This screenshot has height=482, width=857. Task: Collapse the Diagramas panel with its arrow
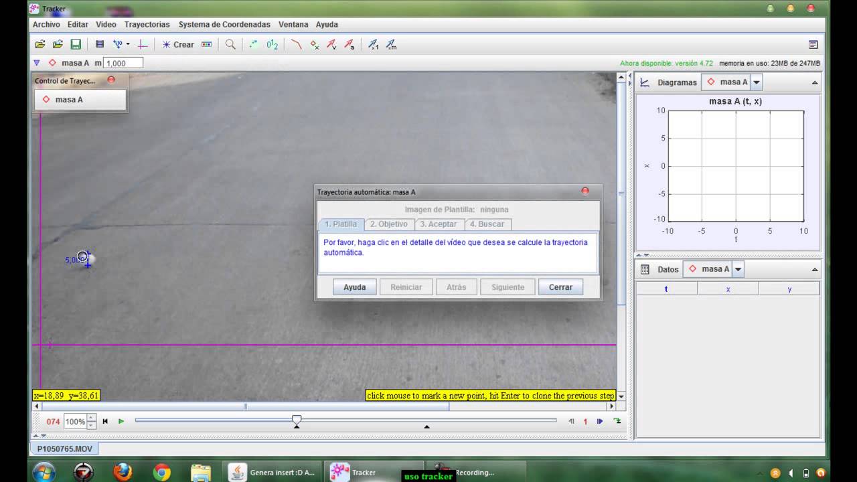[815, 83]
